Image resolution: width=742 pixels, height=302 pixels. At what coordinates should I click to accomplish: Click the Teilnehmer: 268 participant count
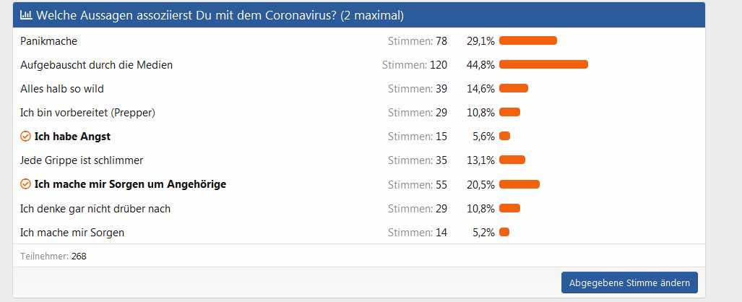(53, 256)
